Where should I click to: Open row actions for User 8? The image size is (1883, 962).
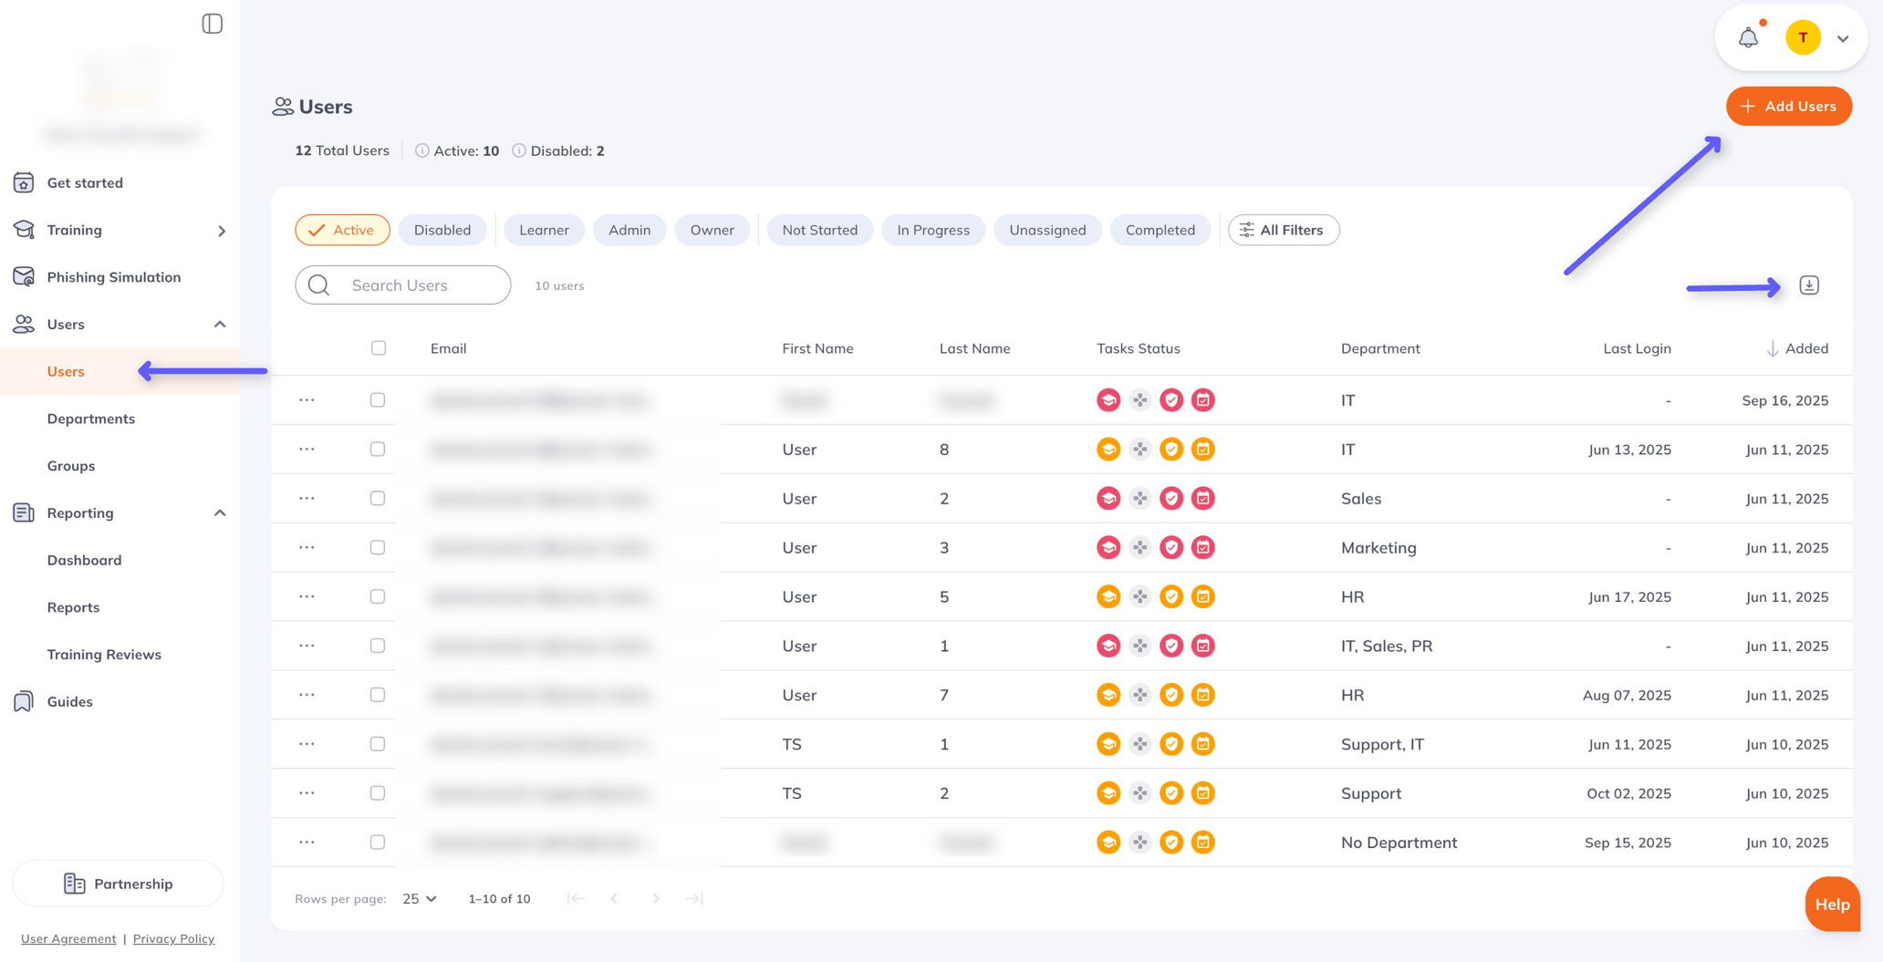pos(307,450)
